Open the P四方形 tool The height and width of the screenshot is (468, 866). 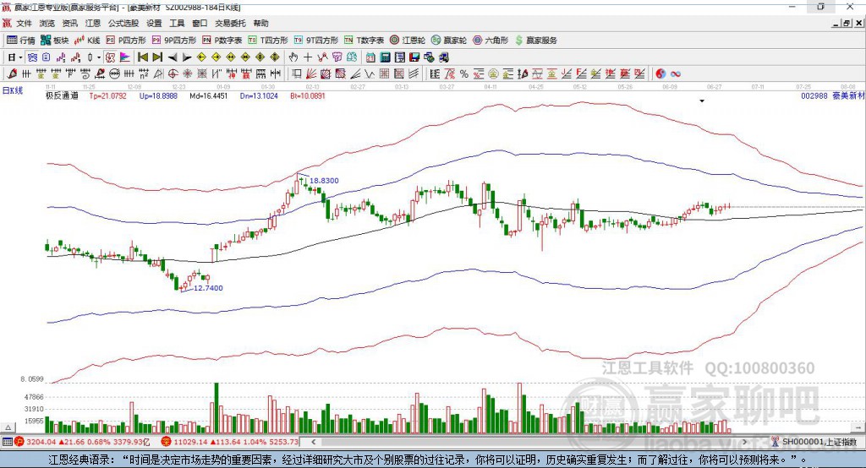click(x=126, y=41)
